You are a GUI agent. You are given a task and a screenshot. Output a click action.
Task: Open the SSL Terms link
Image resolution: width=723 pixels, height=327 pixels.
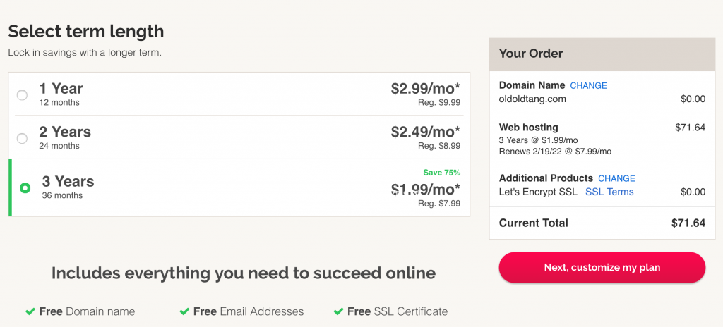click(x=609, y=192)
